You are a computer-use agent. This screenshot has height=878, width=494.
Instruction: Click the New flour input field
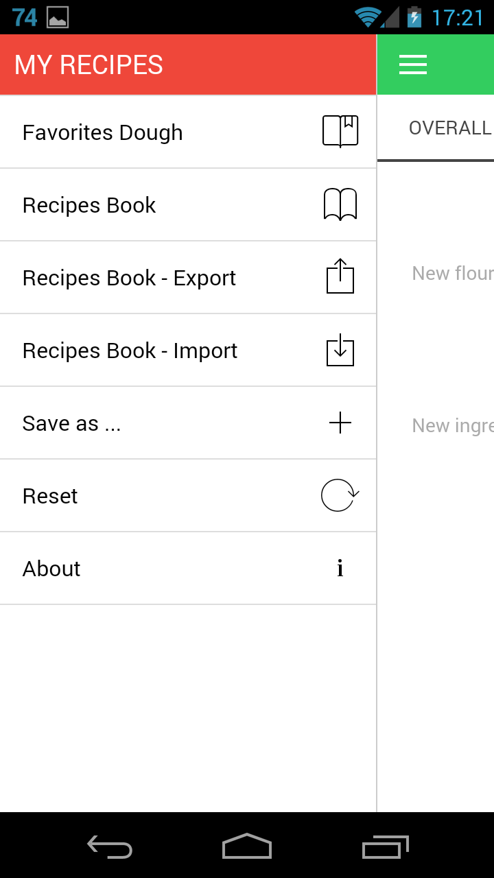(452, 274)
